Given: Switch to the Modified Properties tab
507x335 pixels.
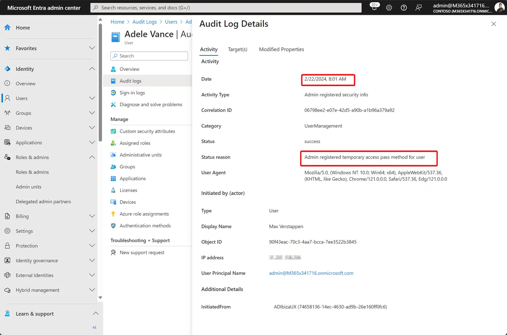Looking at the screenshot, I should click(281, 49).
